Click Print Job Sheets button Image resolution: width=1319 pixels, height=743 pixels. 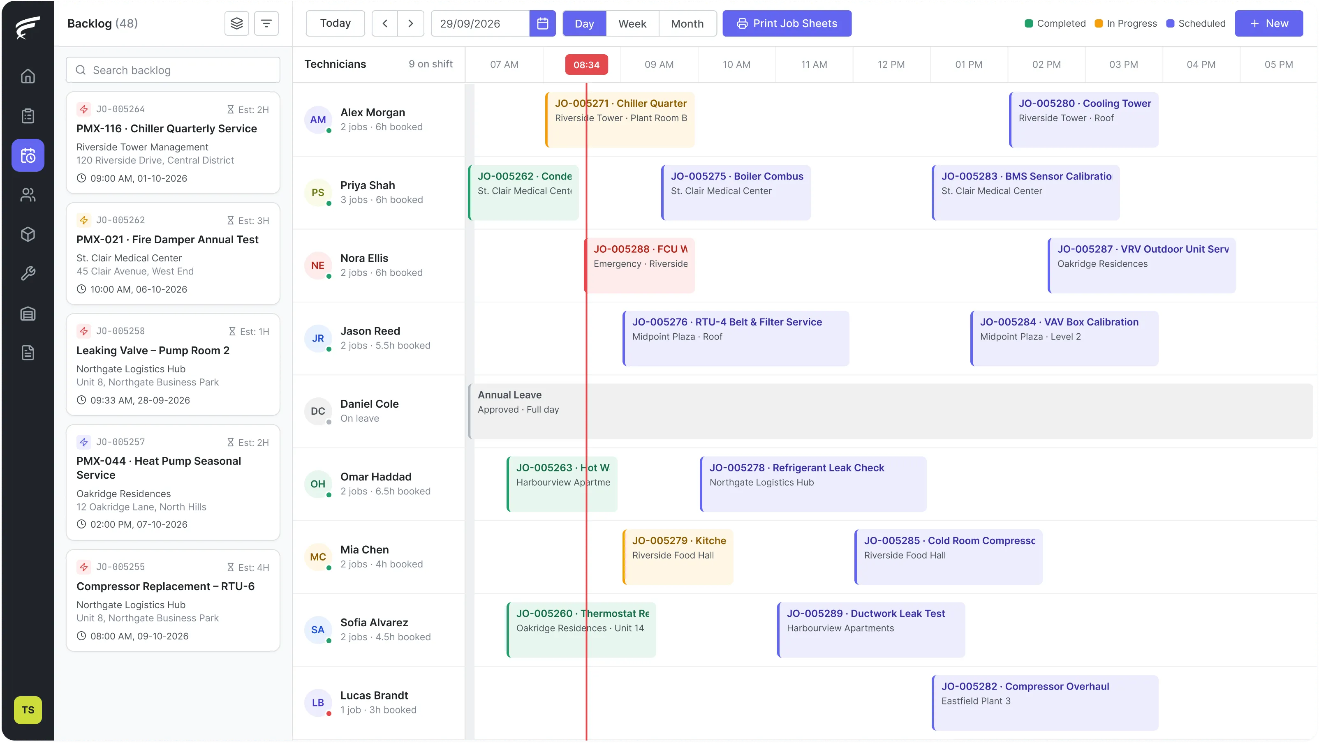787,23
